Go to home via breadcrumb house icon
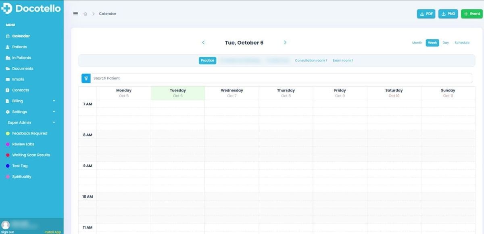This screenshot has width=484, height=234. [86, 14]
